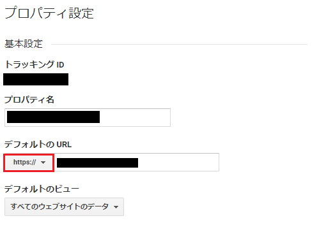Click the divider line beside 基本設定
Image resolution: width=319 pixels, height=232 pixels.
click(x=179, y=44)
